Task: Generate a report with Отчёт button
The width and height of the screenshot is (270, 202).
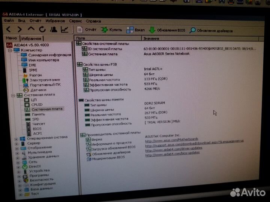Action: [x=87, y=30]
